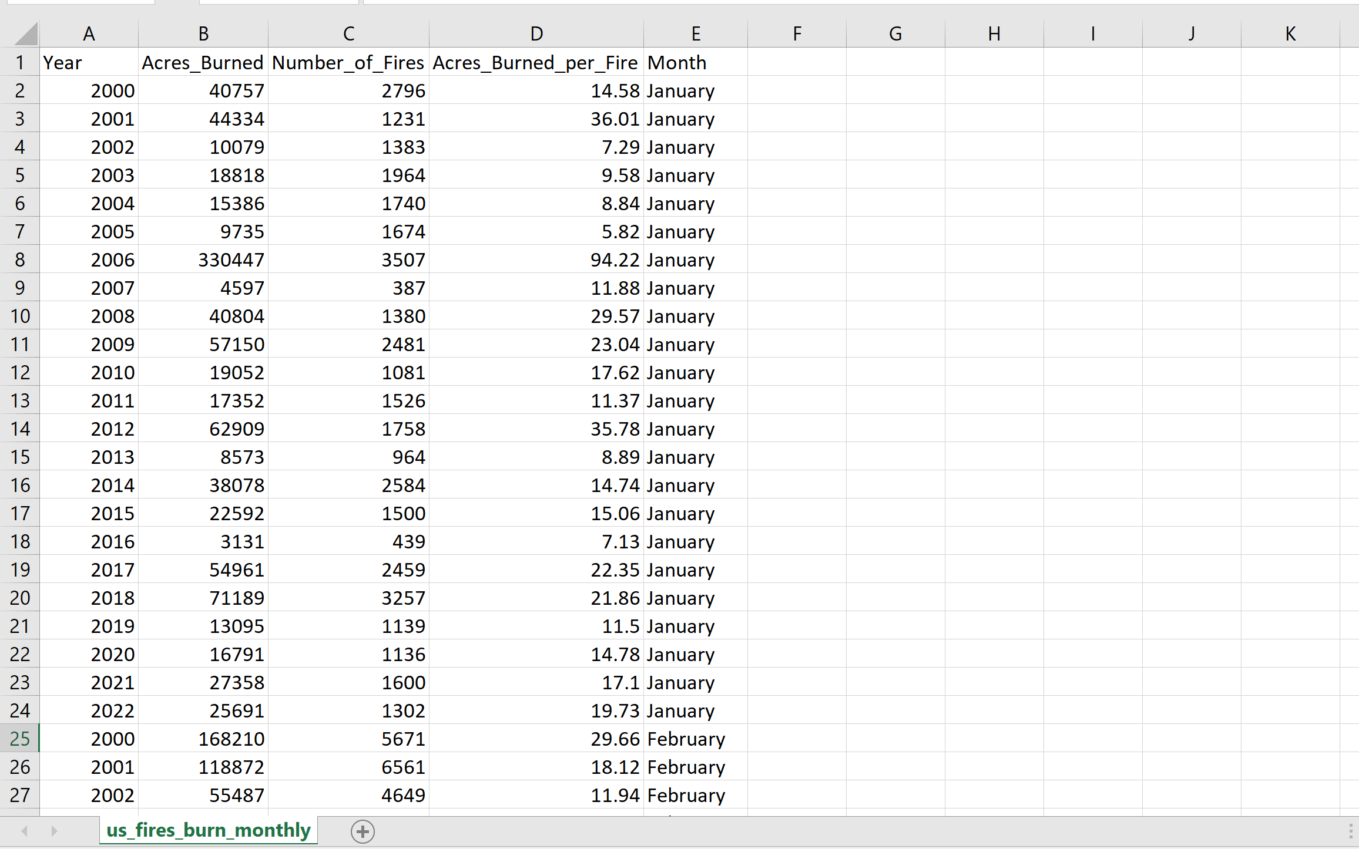Click the Acres_Burned_per_Fire header cell
This screenshot has width=1359, height=849.
536,62
